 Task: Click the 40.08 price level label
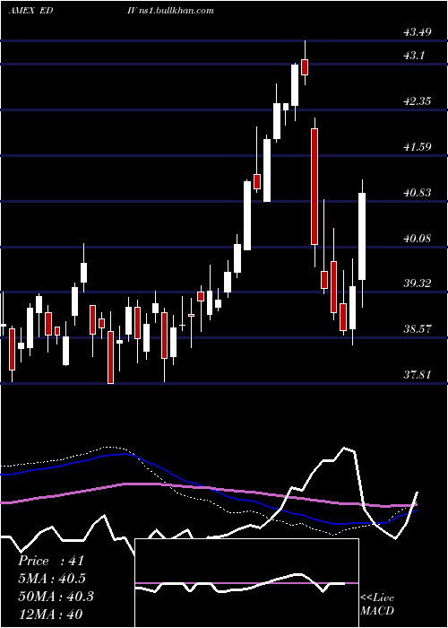[418, 239]
